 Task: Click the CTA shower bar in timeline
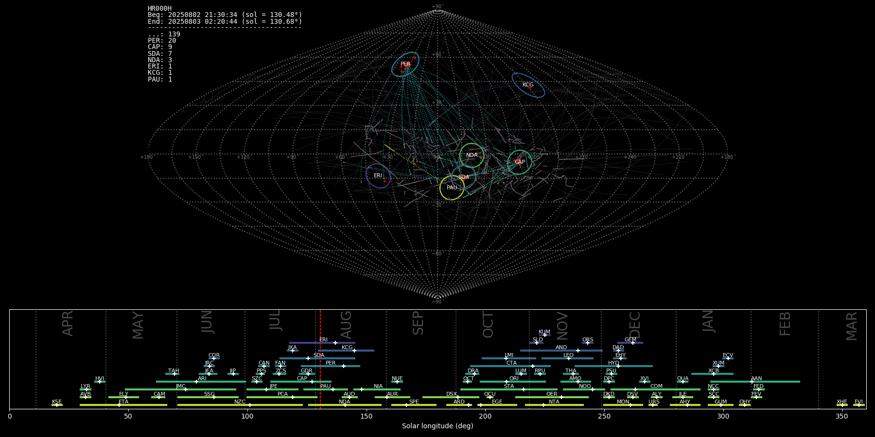[510, 366]
